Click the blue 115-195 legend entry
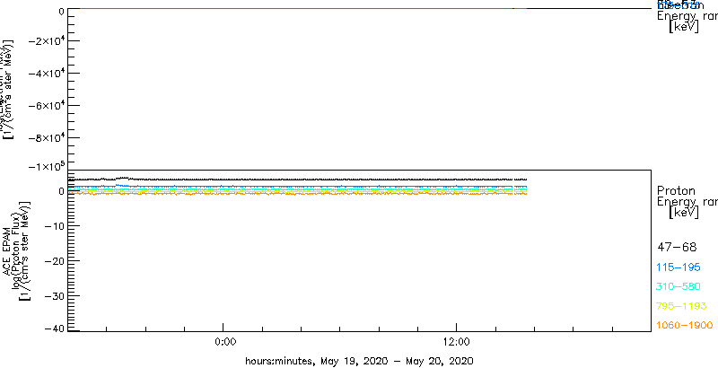The image size is (718, 368). pos(679,267)
